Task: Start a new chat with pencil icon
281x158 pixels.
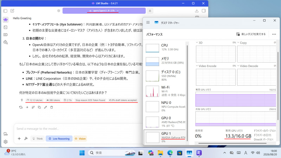Action: [12, 11]
